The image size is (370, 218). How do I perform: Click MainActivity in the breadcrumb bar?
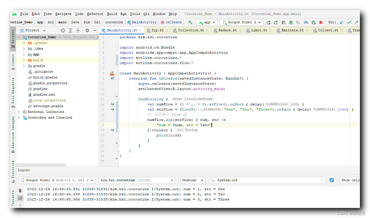coord(142,22)
